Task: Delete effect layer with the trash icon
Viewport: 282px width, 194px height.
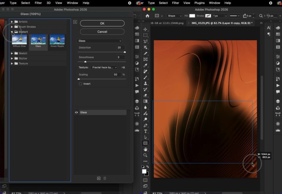Action: point(105,178)
